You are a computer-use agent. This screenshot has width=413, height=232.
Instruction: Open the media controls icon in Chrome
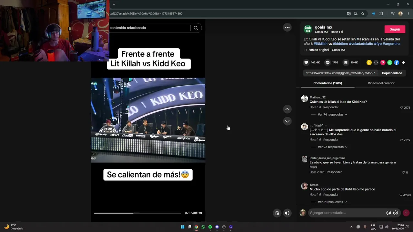click(x=393, y=14)
